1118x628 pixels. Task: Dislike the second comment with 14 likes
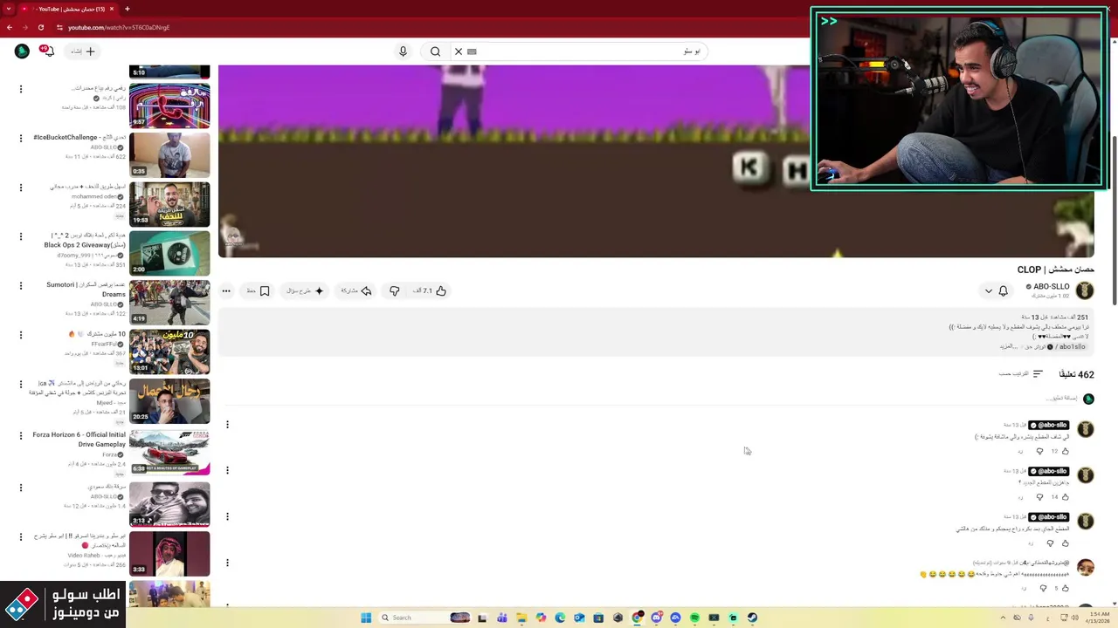tap(1039, 497)
